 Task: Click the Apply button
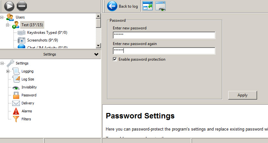(x=243, y=95)
